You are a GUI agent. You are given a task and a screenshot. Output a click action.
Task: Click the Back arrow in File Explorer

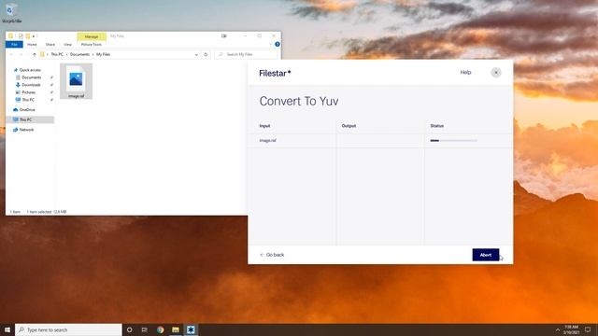11,55
